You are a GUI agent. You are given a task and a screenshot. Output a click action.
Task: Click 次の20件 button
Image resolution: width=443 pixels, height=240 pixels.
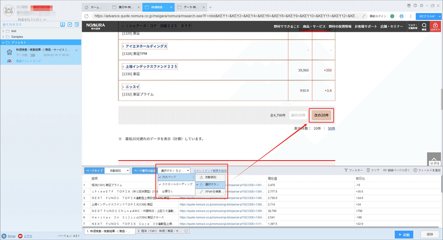[x=321, y=115]
